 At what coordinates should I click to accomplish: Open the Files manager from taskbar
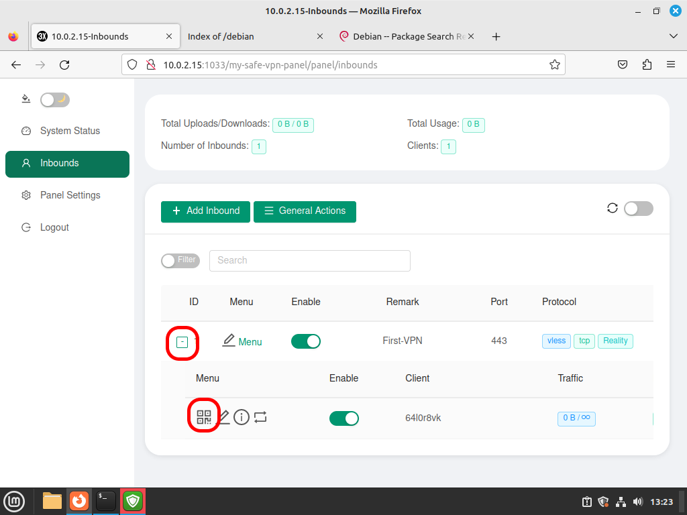(x=52, y=501)
